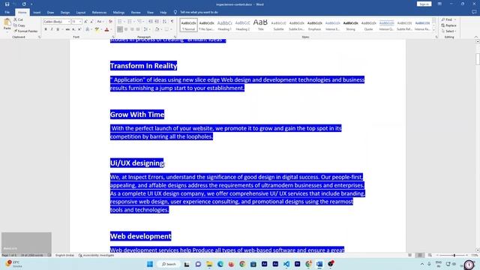The image size is (480, 270).
Task: Click the Paste icon in Clipboard group
Action: 7,22
